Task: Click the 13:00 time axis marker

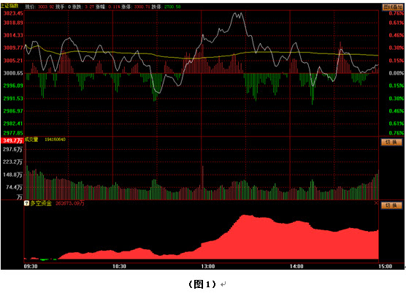Action: point(208,267)
